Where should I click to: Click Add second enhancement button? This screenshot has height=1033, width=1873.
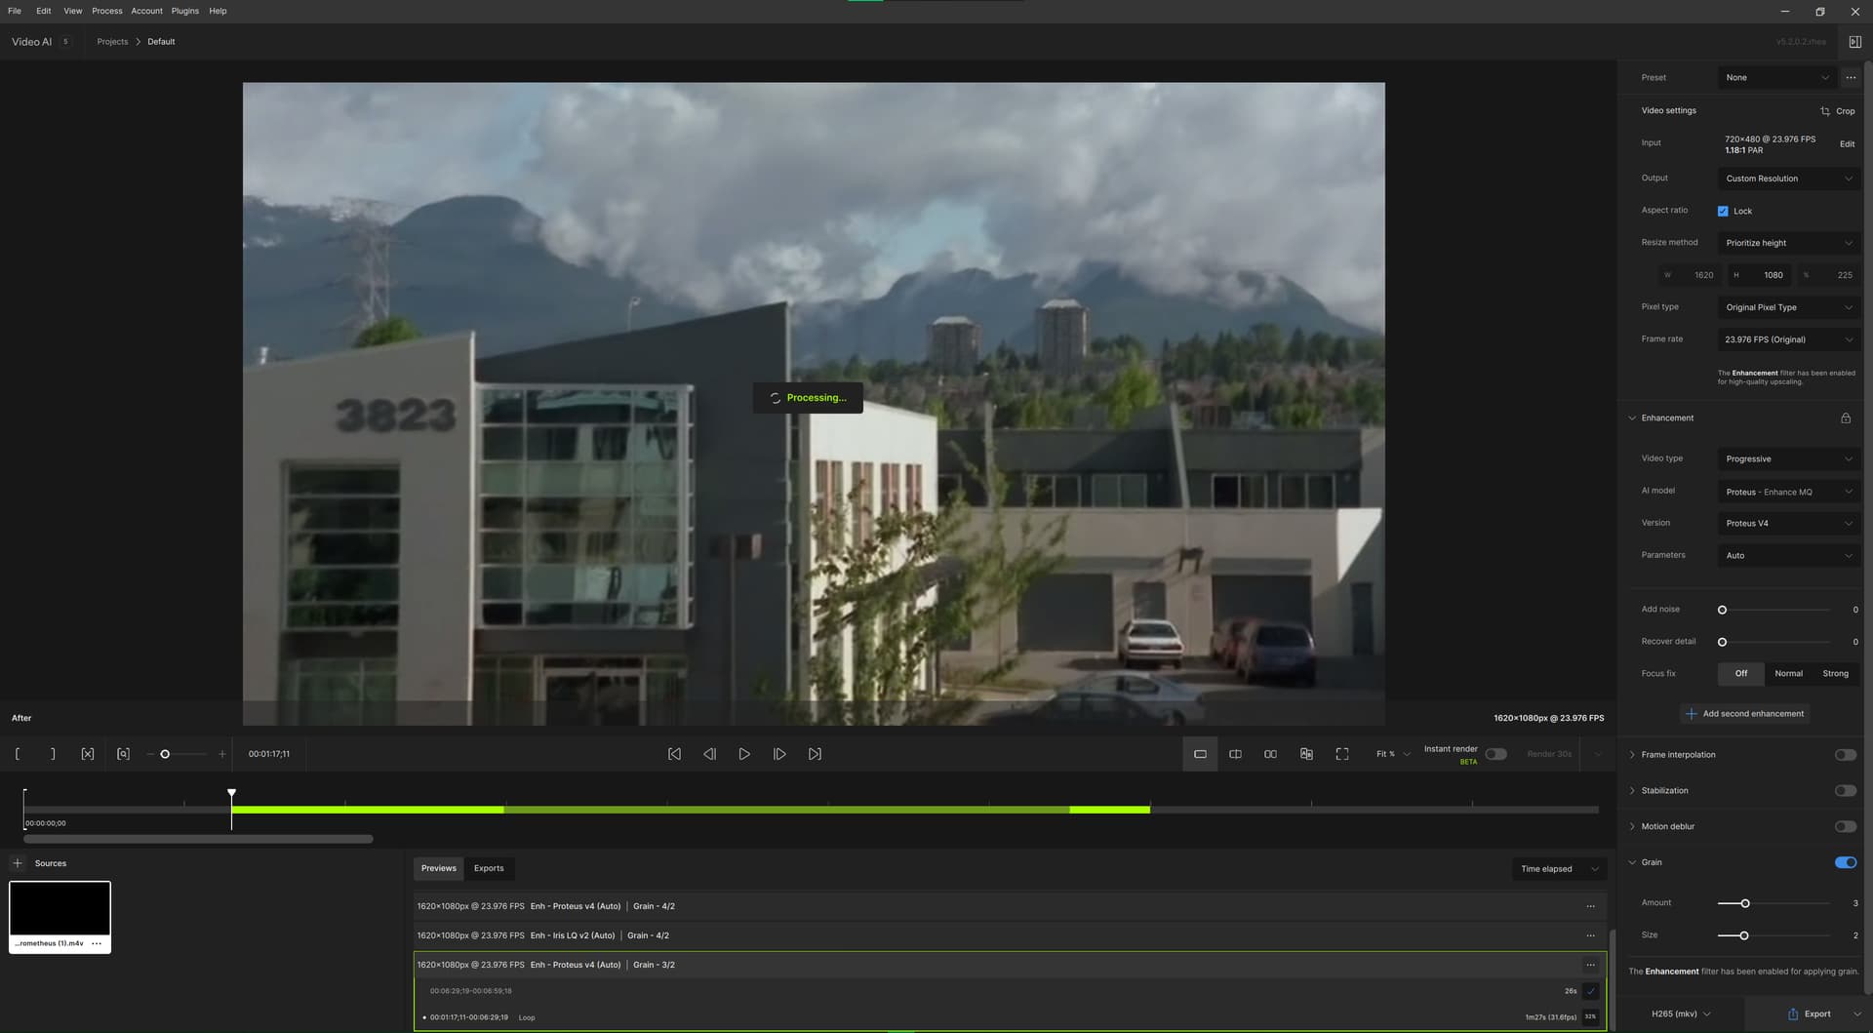1744,714
